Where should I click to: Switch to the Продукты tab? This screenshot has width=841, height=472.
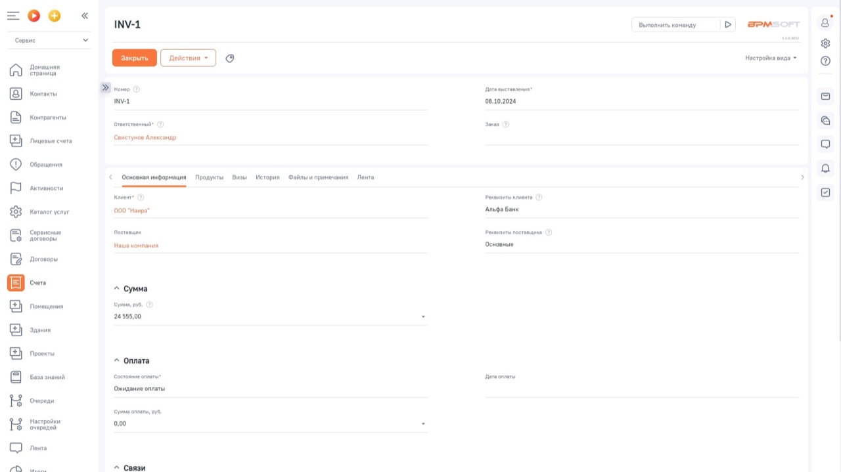click(209, 177)
